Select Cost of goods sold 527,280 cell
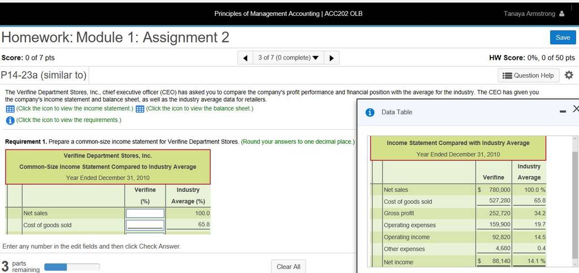 point(494,202)
